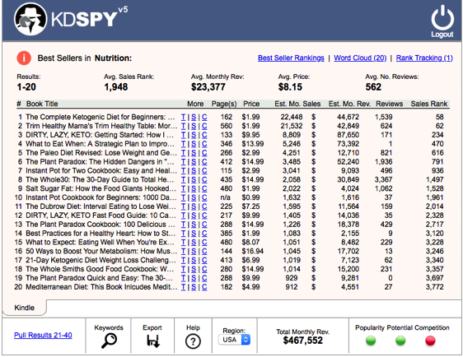Open Rank Tracking (1) link
Image resolution: width=463 pixels, height=357 pixels.
[424, 58]
